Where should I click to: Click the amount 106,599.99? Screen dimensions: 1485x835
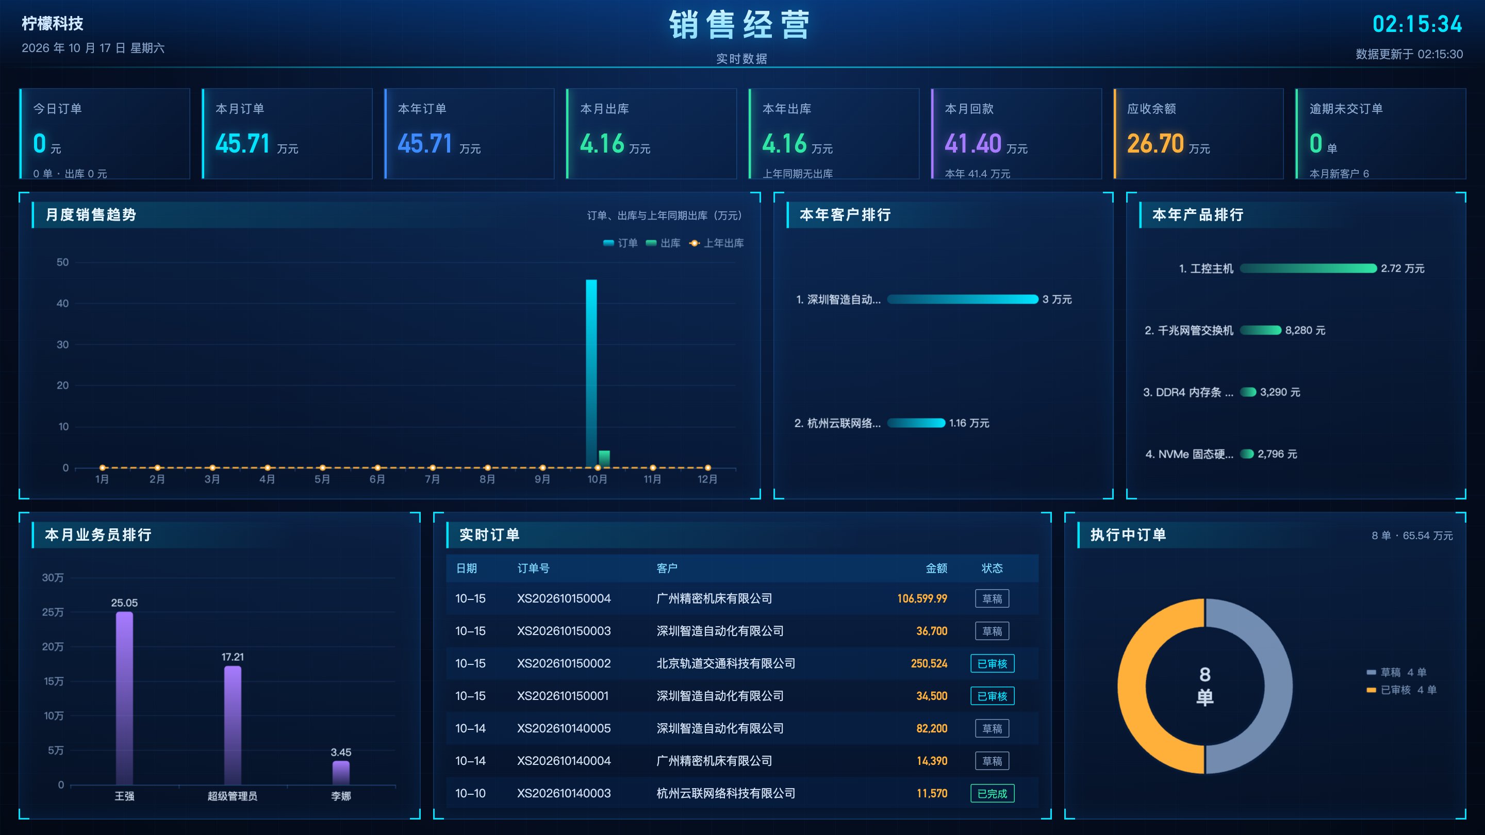pos(922,599)
